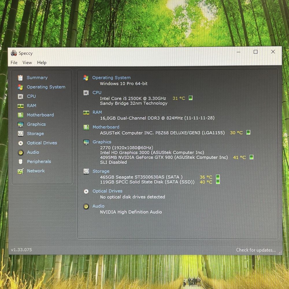This screenshot has width=289, height=289.
Task: Open the View menu
Action: [x=27, y=63]
